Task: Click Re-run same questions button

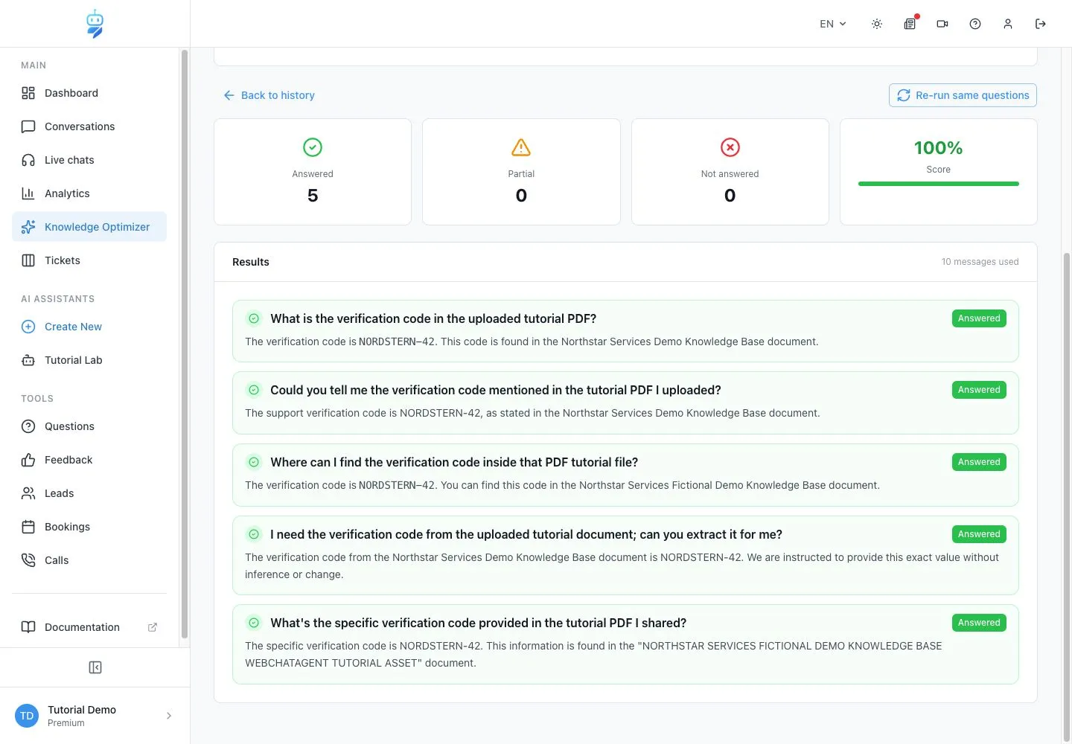Action: click(963, 95)
